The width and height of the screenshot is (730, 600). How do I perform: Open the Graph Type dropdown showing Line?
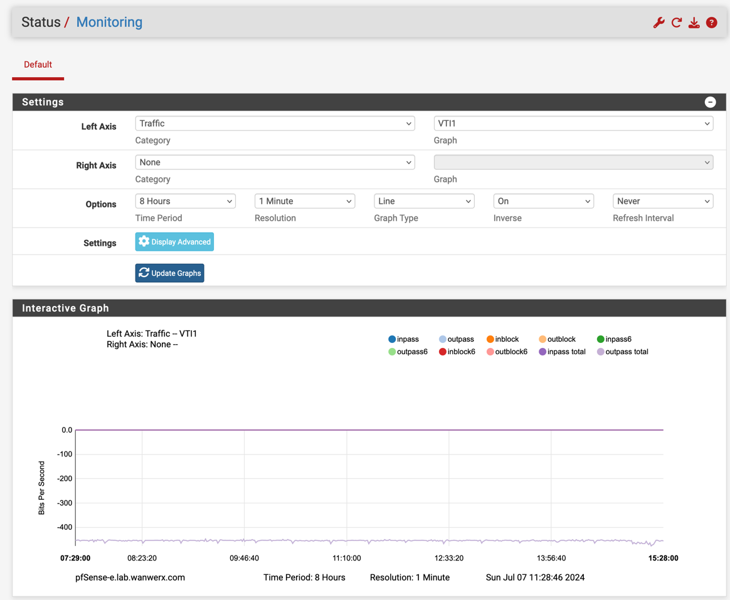(x=424, y=201)
